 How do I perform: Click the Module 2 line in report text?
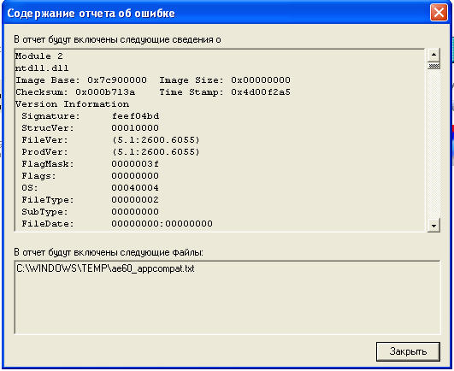39,56
